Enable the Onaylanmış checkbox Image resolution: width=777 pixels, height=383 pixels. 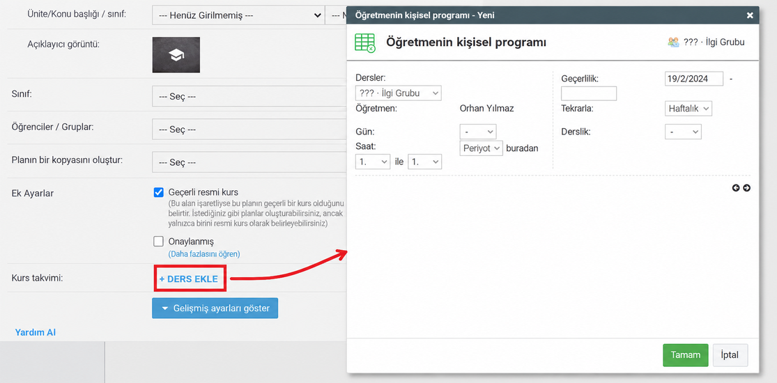coord(159,242)
